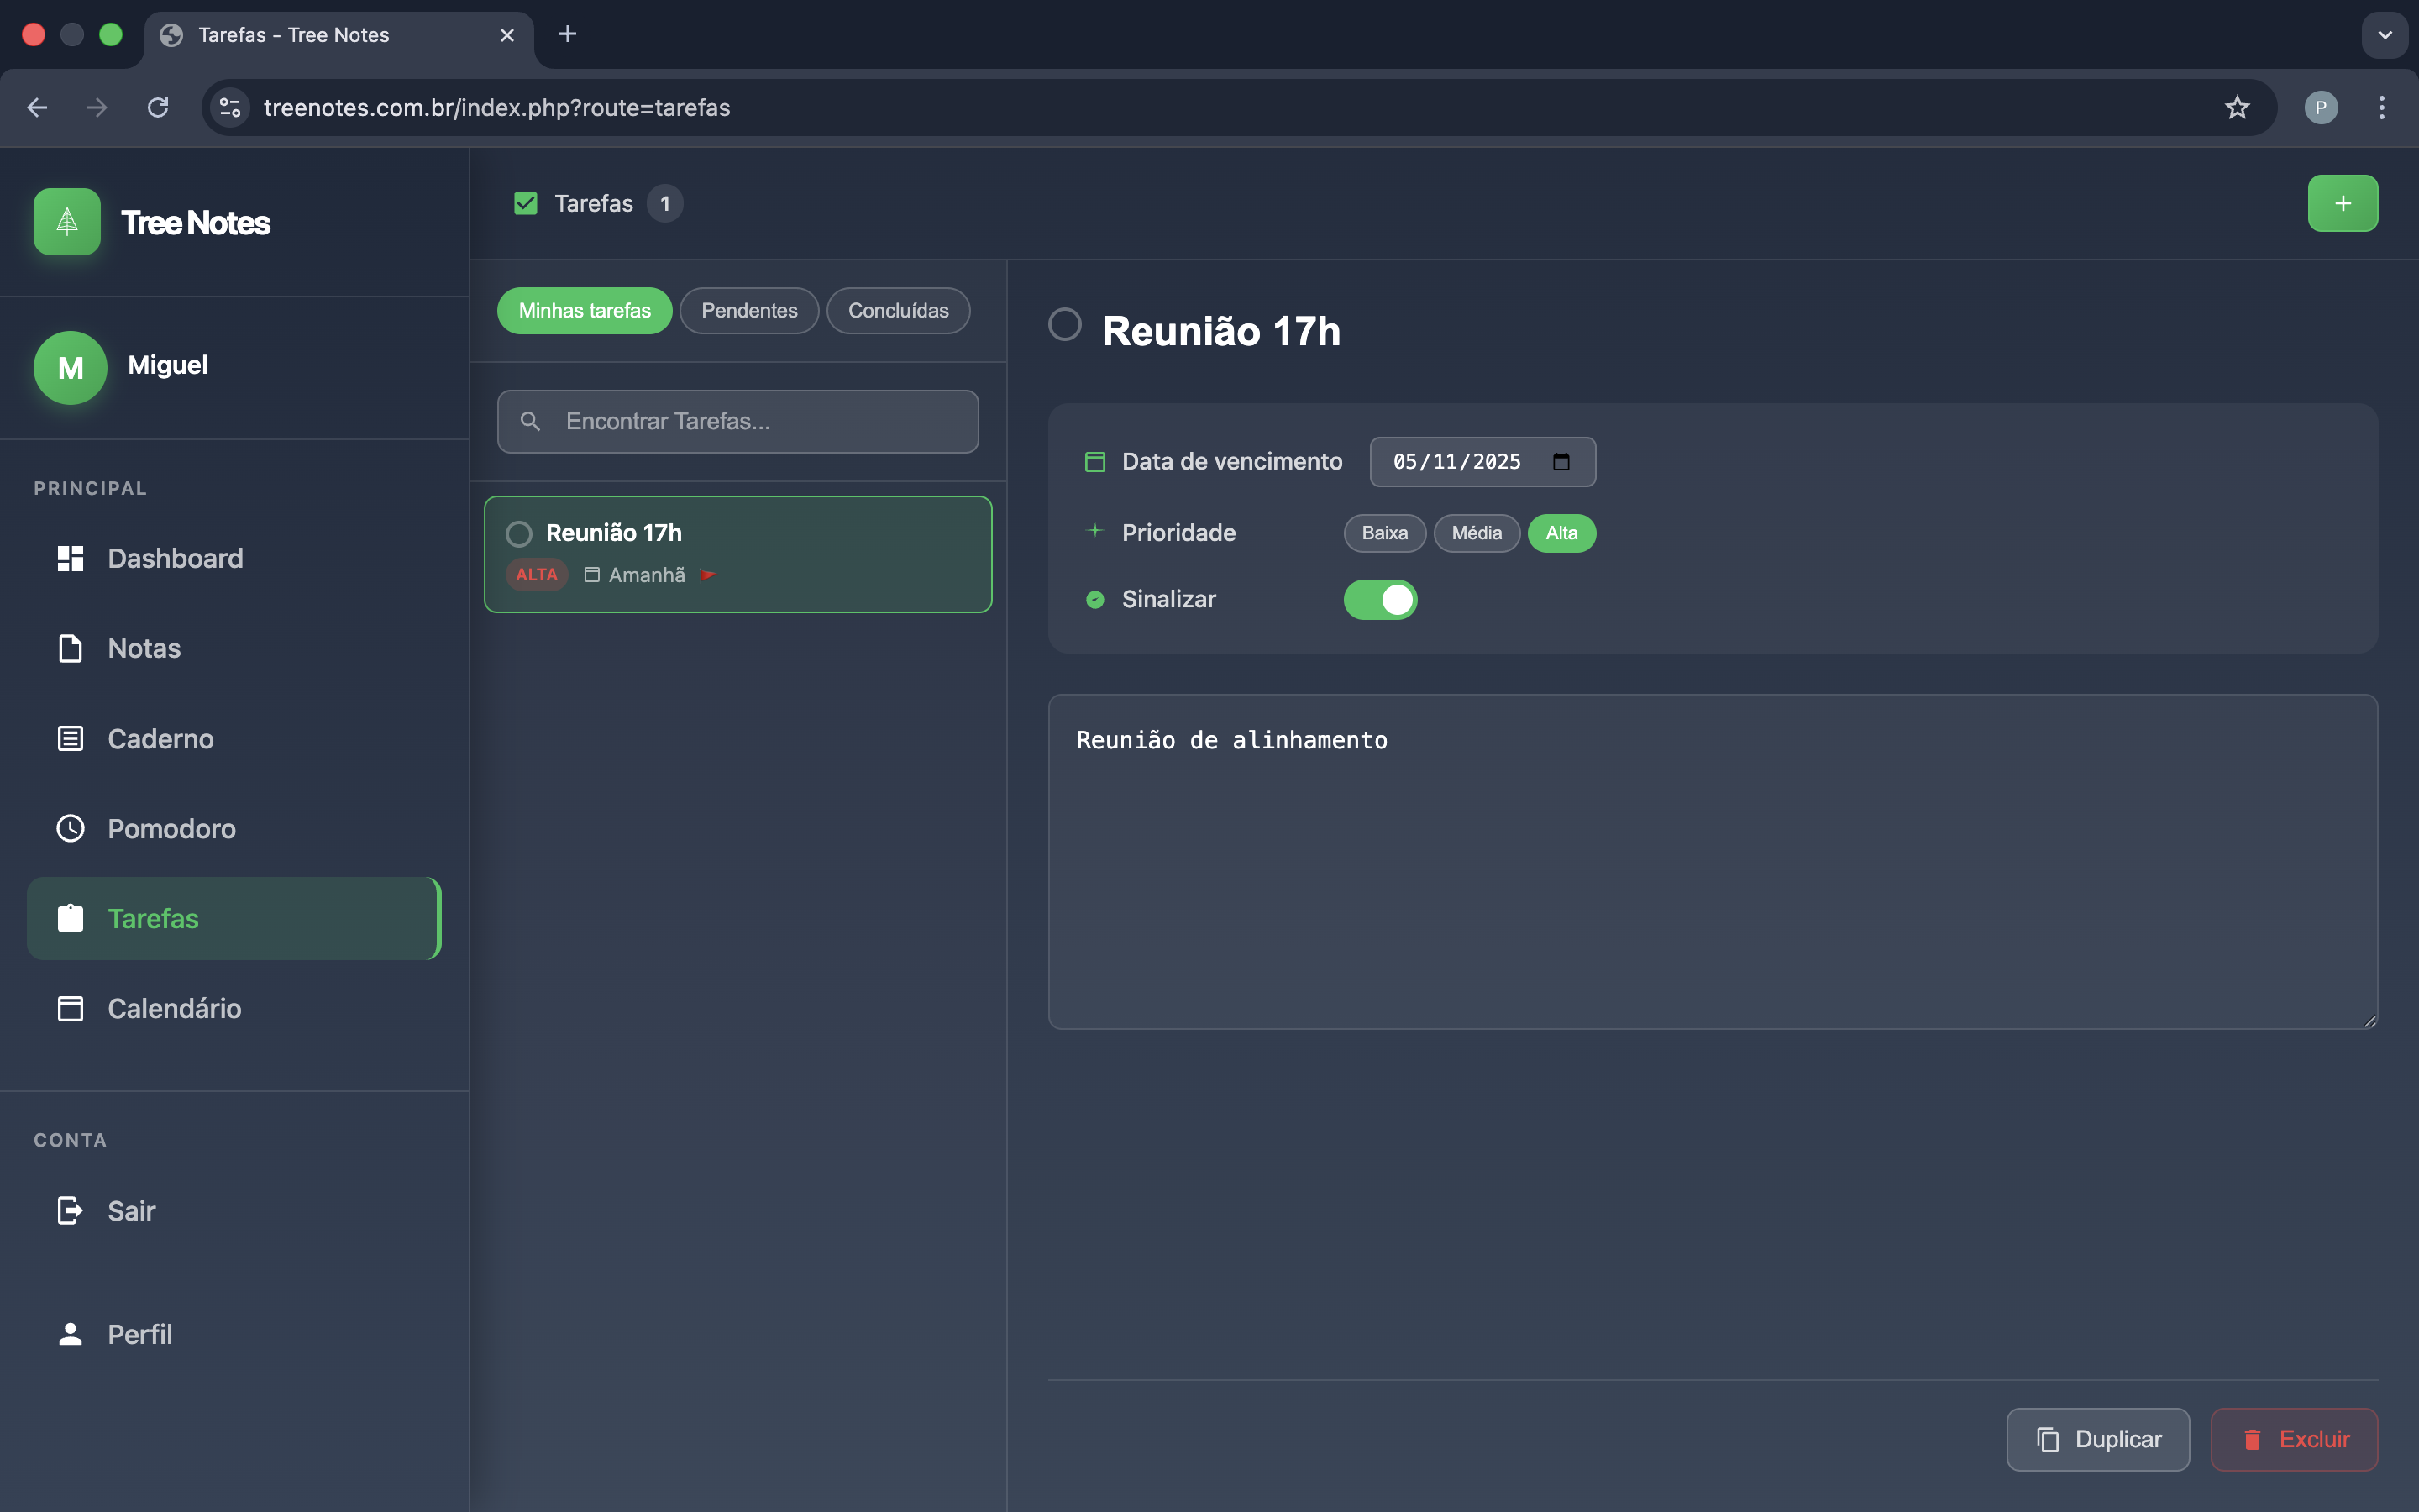Open the Calendário section
Image resolution: width=2419 pixels, height=1512 pixels.
click(174, 1008)
